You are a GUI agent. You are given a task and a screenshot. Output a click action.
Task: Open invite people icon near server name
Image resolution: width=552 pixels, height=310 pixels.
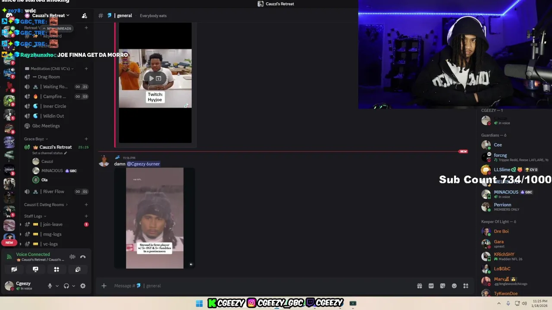point(85,15)
